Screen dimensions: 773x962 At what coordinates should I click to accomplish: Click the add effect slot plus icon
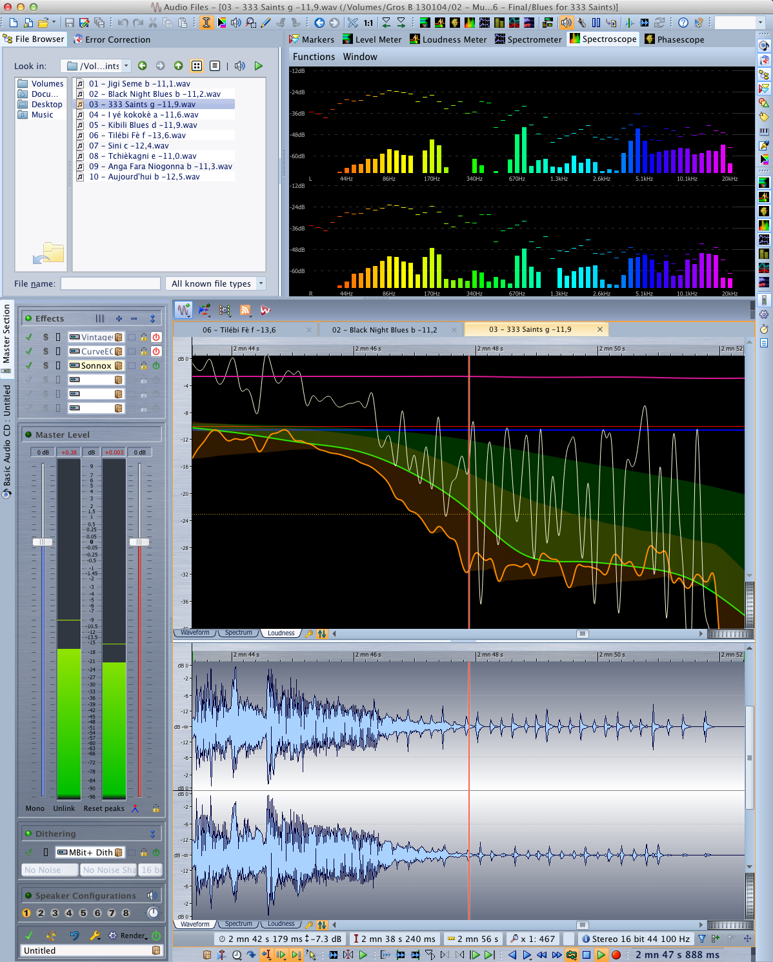[x=119, y=318]
